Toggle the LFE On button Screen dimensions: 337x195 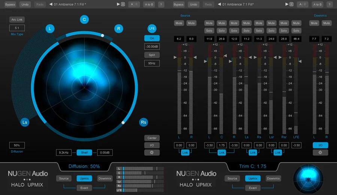coord(152,38)
